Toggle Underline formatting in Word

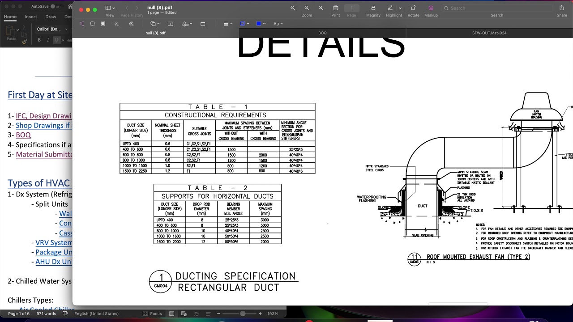[56, 40]
